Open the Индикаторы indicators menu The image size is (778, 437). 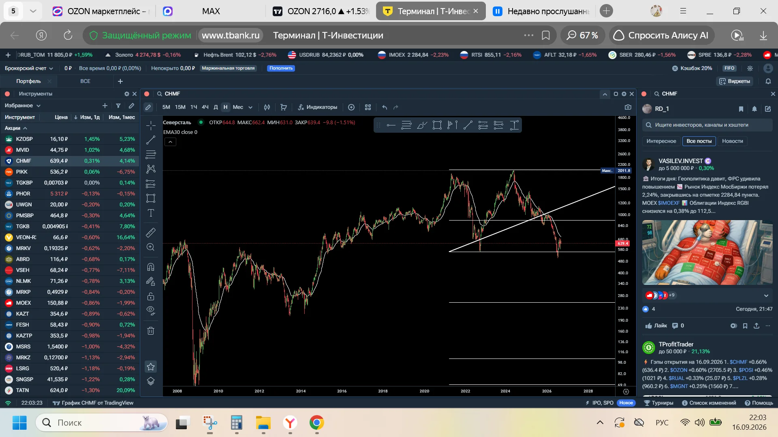318,107
